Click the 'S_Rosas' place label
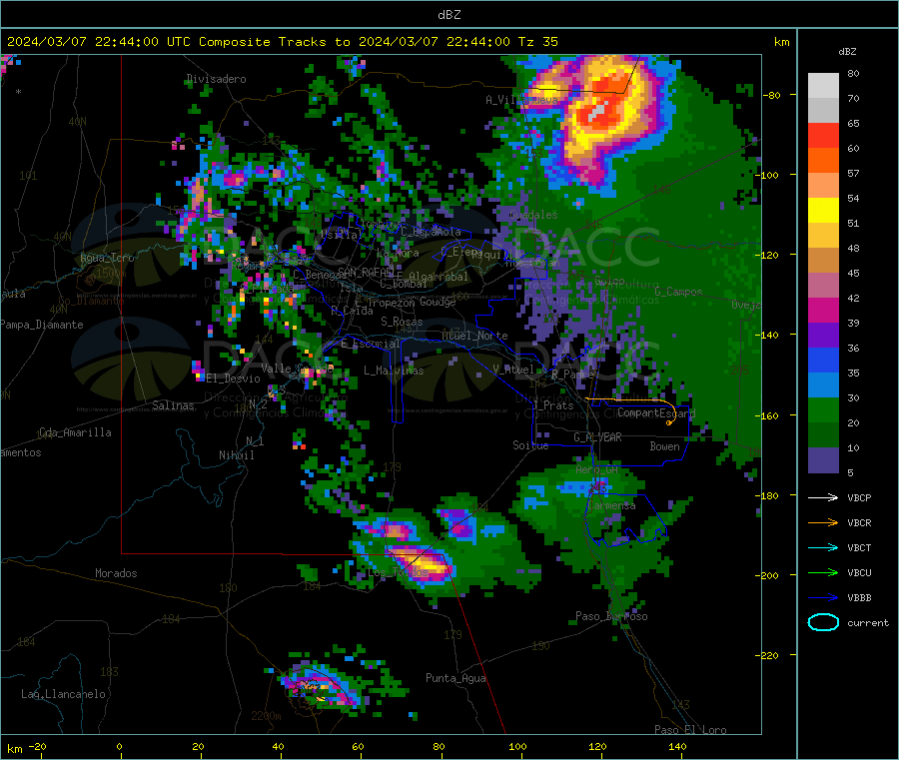Image resolution: width=899 pixels, height=760 pixels. [402, 322]
